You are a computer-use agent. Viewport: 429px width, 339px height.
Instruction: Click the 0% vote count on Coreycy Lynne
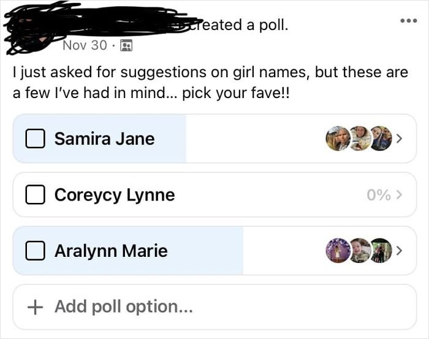[379, 195]
